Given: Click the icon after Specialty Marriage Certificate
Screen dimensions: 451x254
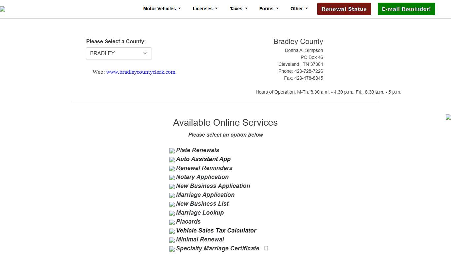Looking at the screenshot, I should coord(266,248).
